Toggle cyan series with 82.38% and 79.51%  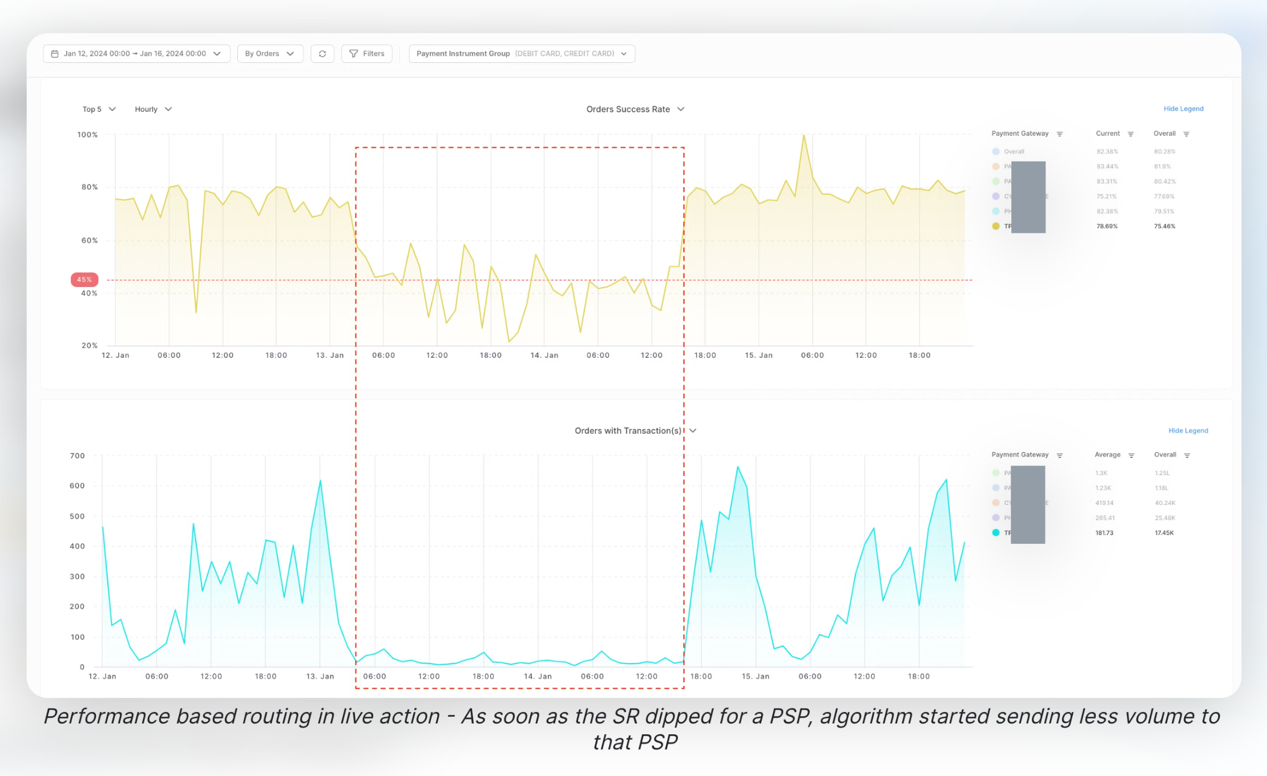click(x=996, y=211)
